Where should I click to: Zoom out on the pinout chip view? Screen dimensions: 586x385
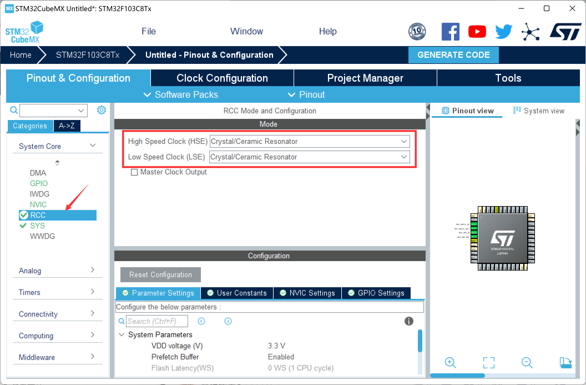(527, 362)
